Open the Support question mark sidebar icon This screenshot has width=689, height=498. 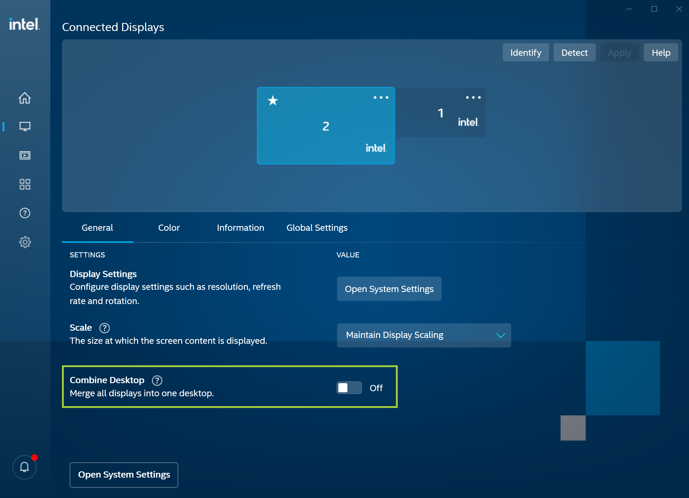click(x=25, y=213)
